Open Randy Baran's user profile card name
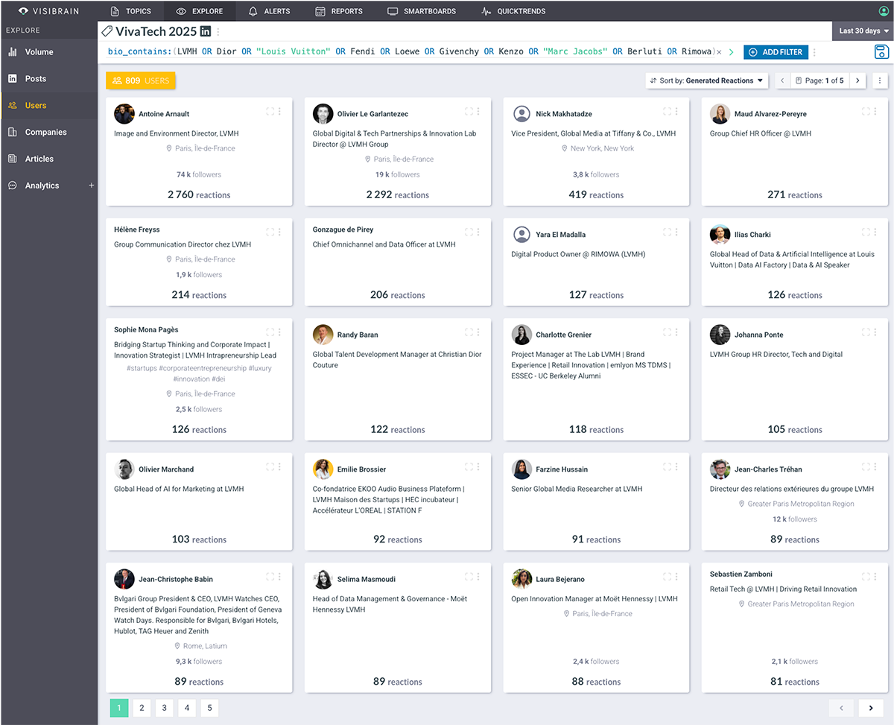The image size is (894, 725). click(356, 334)
